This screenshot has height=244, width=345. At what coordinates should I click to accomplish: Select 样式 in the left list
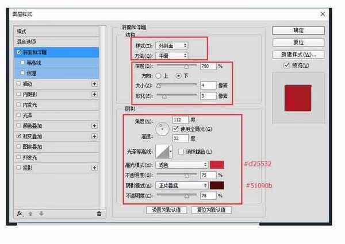(56, 32)
